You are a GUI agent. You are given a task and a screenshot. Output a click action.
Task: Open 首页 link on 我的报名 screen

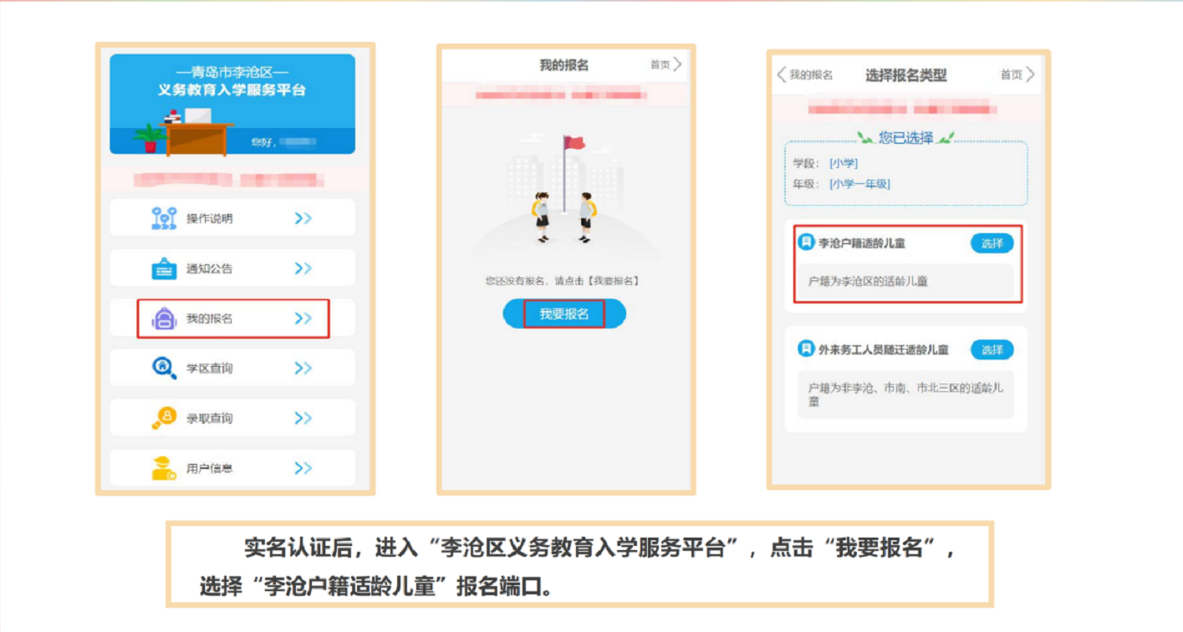click(x=666, y=64)
